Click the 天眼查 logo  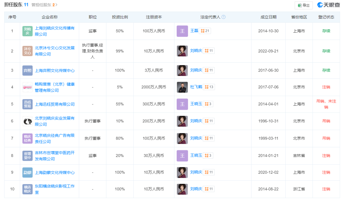point(328,5)
